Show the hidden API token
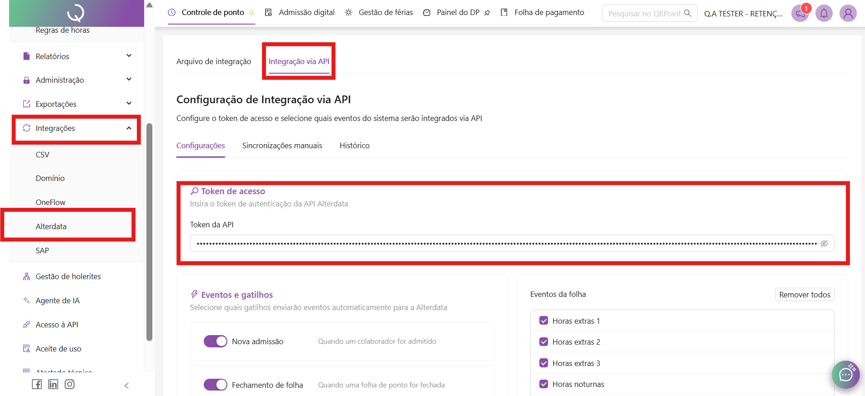The height and width of the screenshot is (396, 865). coord(824,244)
